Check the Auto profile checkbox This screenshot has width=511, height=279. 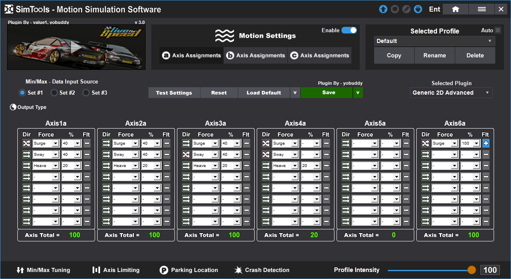[x=498, y=30]
